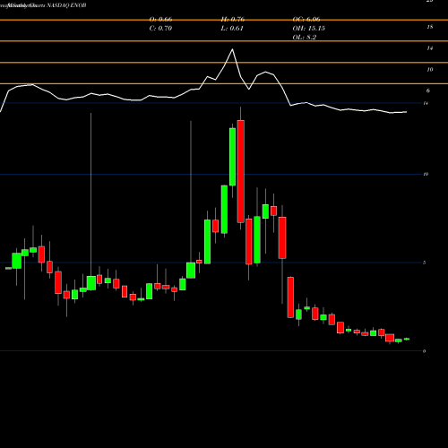
Task: Click the price axis label 5
Action: pos(425,263)
